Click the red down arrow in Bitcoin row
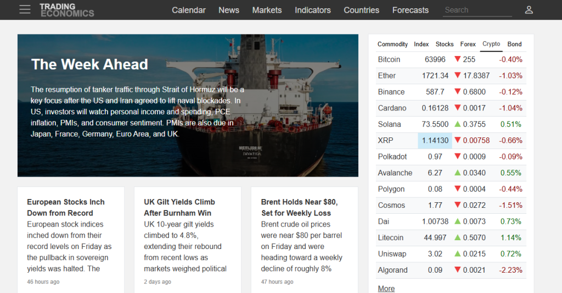562x293 pixels. pos(457,59)
